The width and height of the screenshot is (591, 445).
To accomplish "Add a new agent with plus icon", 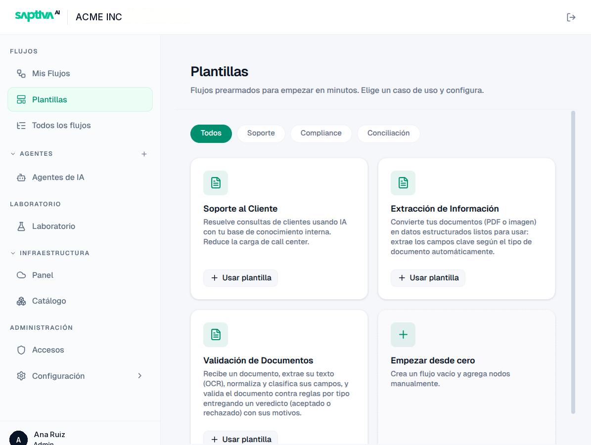I will 144,154.
